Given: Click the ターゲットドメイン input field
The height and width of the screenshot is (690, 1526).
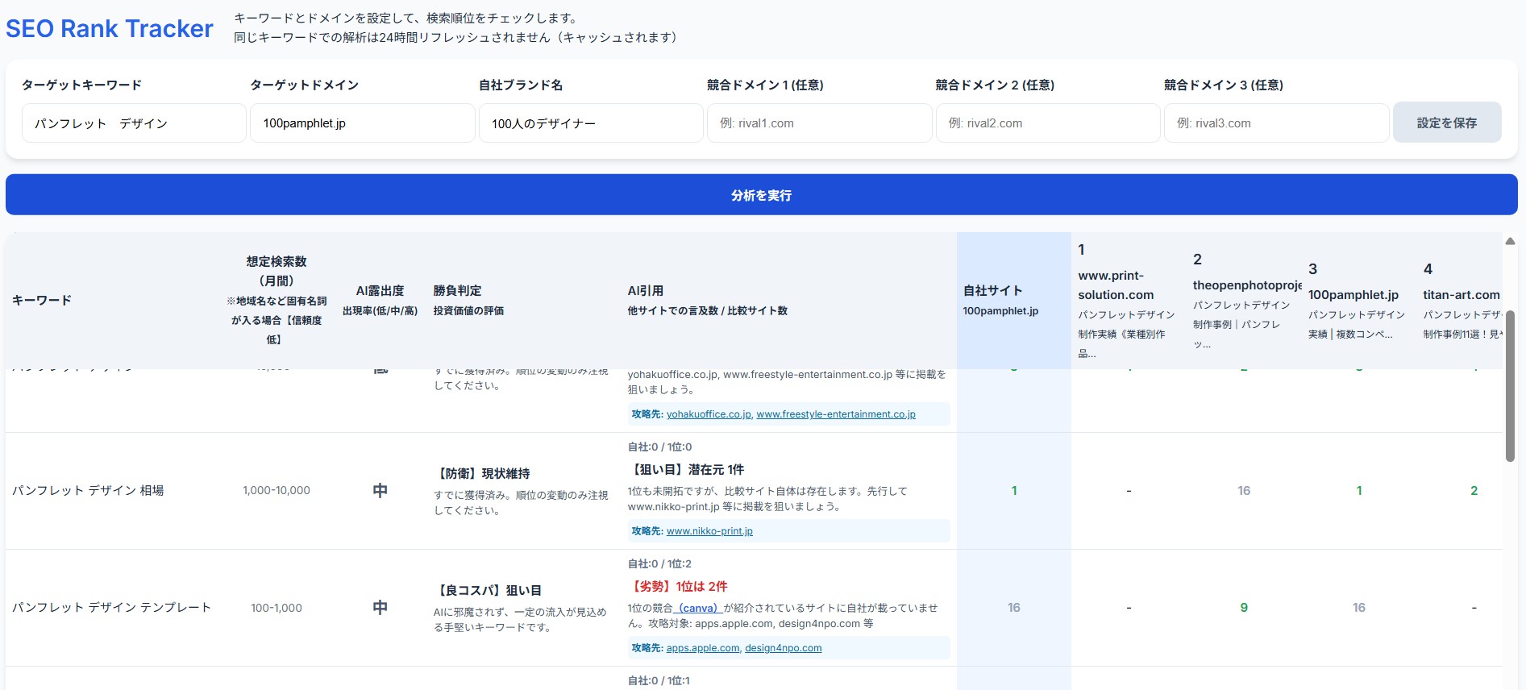Looking at the screenshot, I should 362,123.
